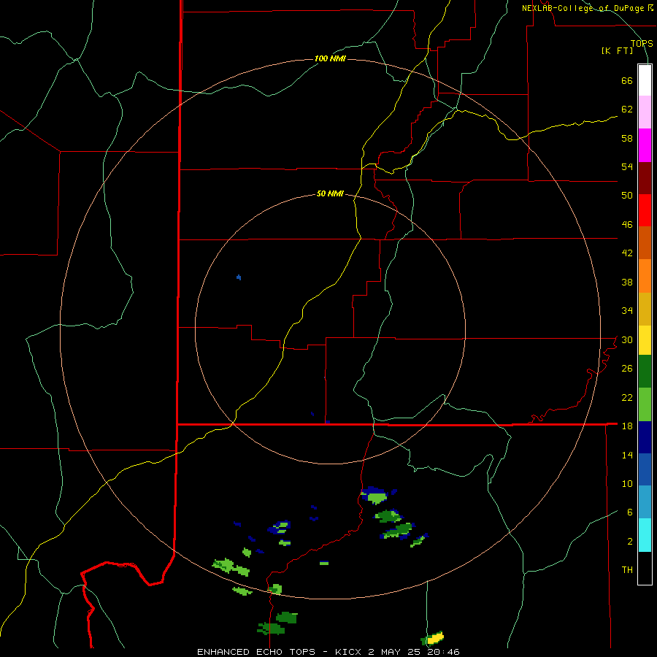This screenshot has width=657, height=657.
Task: Click the 18 legend value
Action: point(627,426)
